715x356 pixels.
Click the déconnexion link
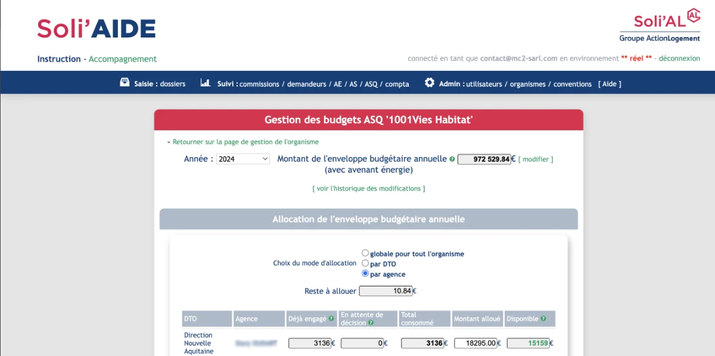(679, 59)
